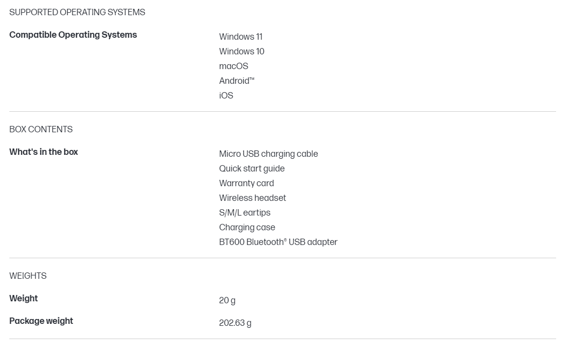Click the Package weight label
561x342 pixels.
pos(41,321)
